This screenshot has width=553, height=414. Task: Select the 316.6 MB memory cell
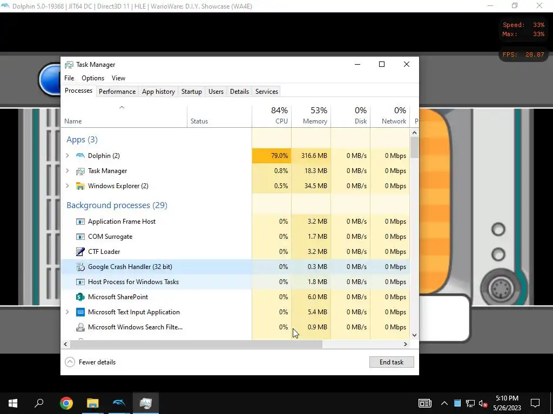pyautogui.click(x=312, y=156)
